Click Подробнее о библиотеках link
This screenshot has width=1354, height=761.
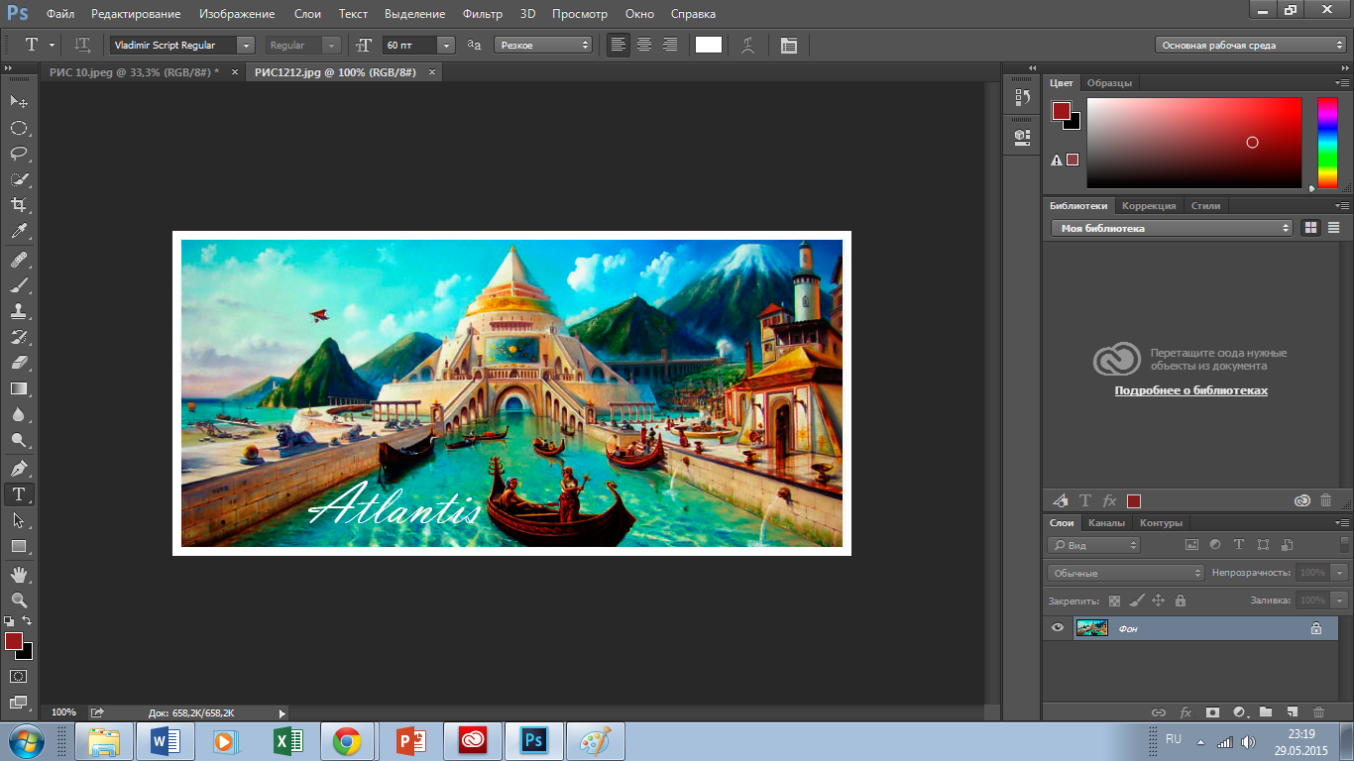[1190, 390]
